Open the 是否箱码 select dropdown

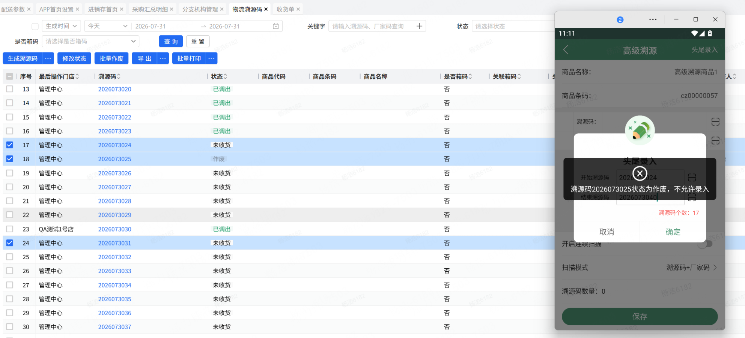point(90,41)
